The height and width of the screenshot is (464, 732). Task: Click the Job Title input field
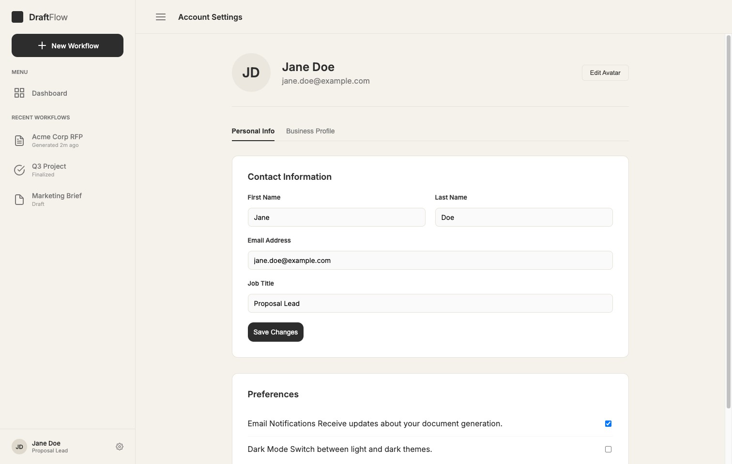[x=430, y=303]
